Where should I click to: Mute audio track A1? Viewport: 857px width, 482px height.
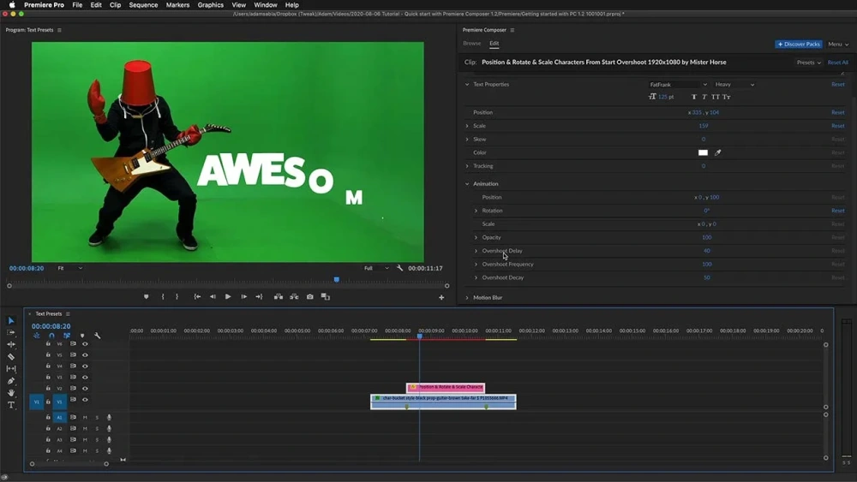click(85, 418)
